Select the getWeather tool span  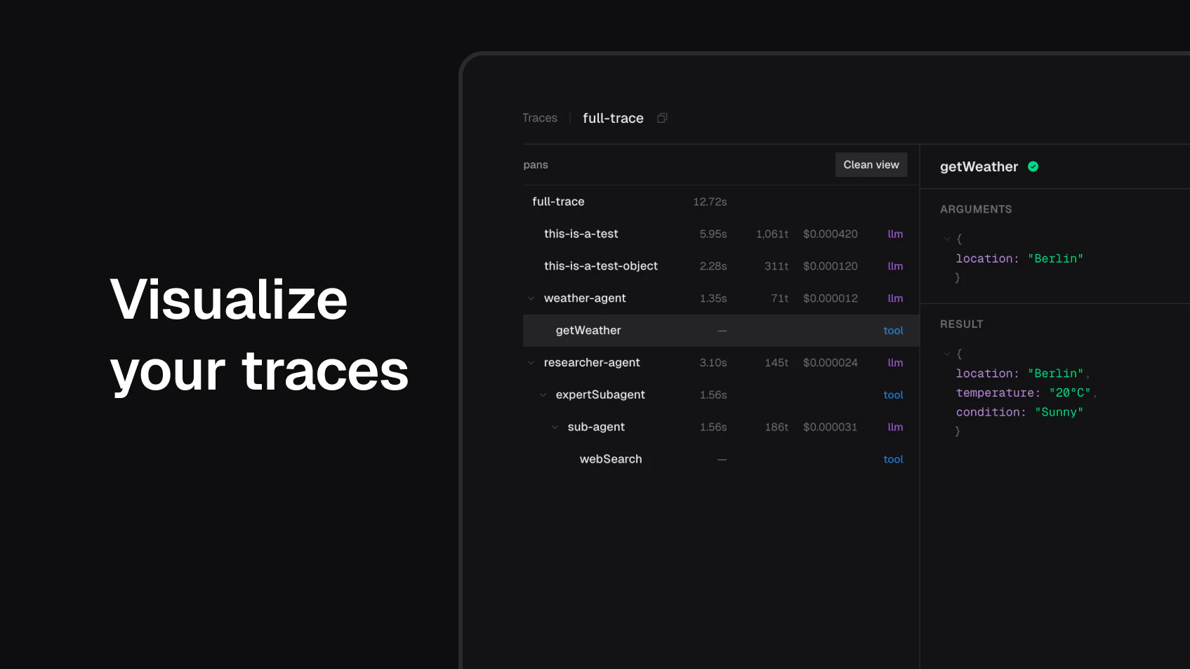coord(721,331)
